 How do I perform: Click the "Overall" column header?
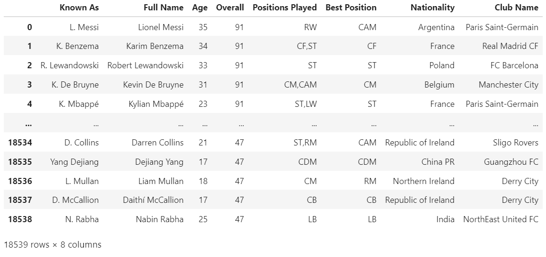pos(230,8)
